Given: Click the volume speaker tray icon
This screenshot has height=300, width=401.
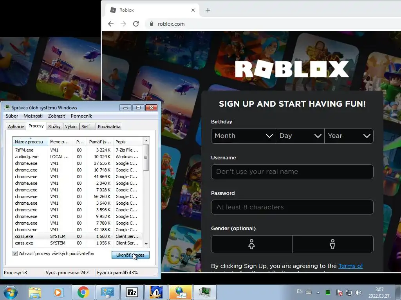Looking at the screenshot, I should pyautogui.click(x=358, y=293).
